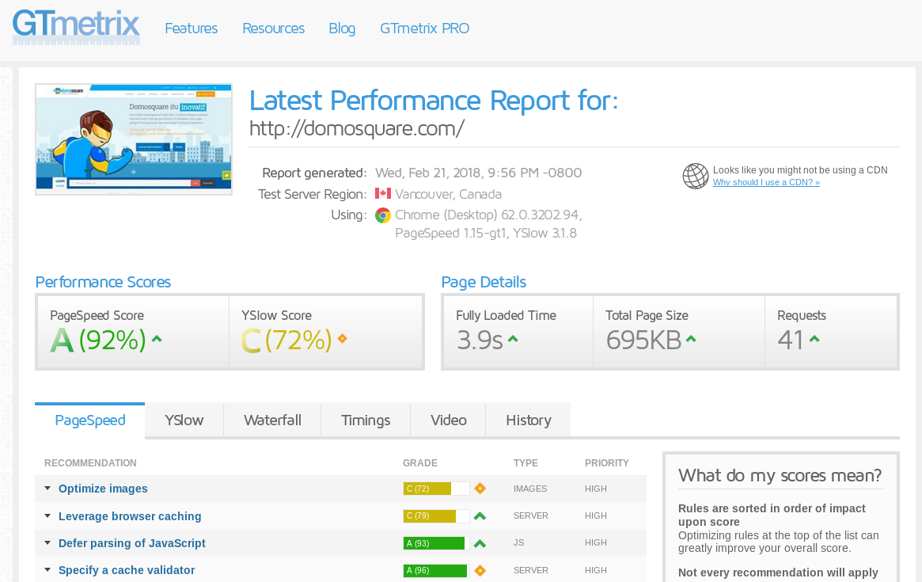Switch to the YSlow tab
The image size is (922, 582).
coord(184,420)
